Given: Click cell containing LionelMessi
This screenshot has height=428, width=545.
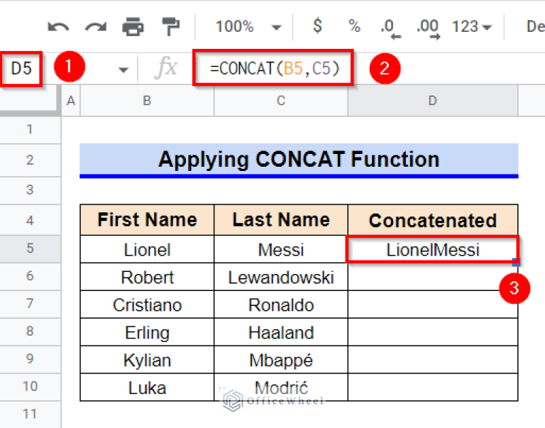Looking at the screenshot, I should point(432,250).
